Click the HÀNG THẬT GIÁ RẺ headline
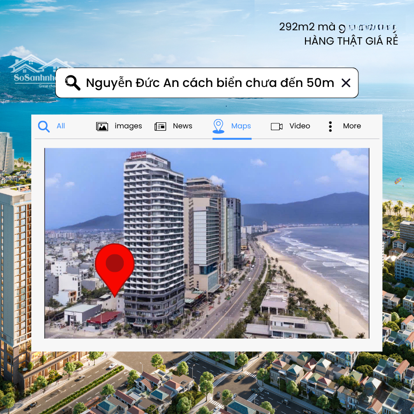414x414 pixels. 351,41
